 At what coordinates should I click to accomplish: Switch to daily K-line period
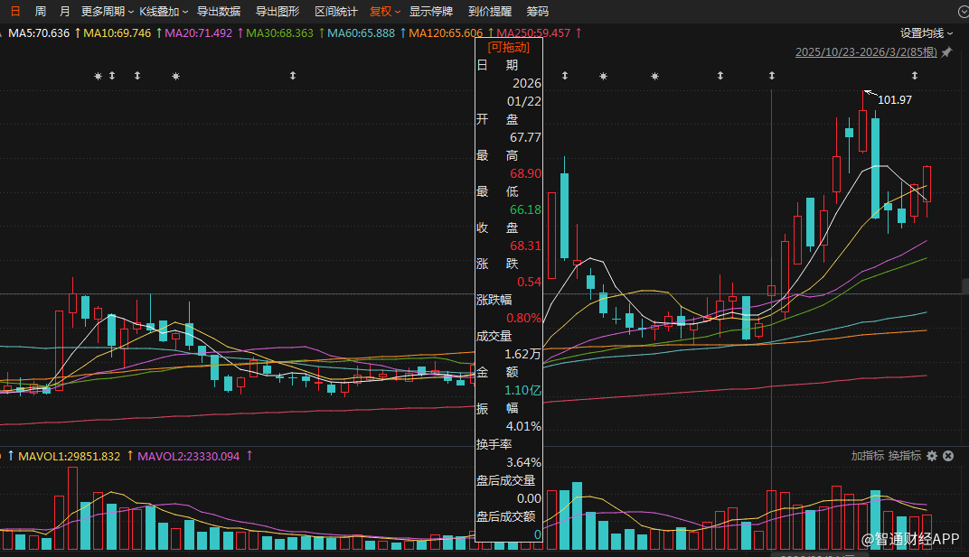pos(15,12)
